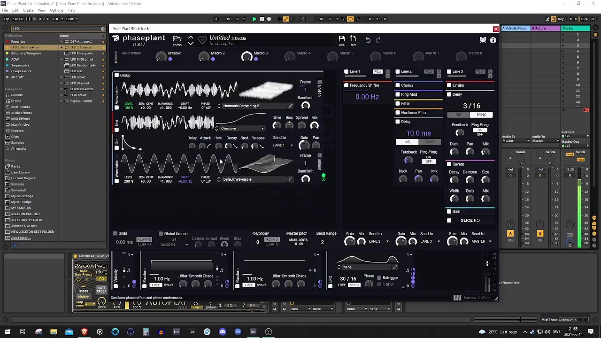Click the pencil edit icon beside Default Wavetable
The width and height of the screenshot is (601, 338).
coord(290,179)
